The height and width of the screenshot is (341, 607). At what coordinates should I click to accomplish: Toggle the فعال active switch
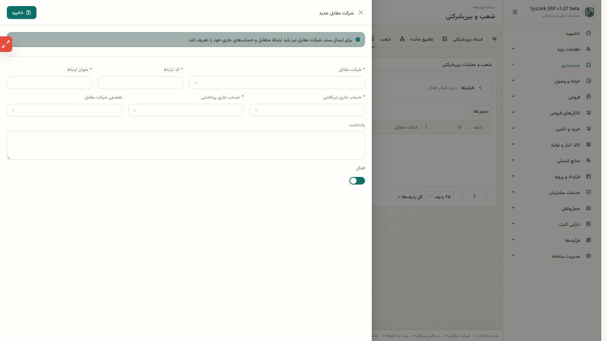click(357, 181)
